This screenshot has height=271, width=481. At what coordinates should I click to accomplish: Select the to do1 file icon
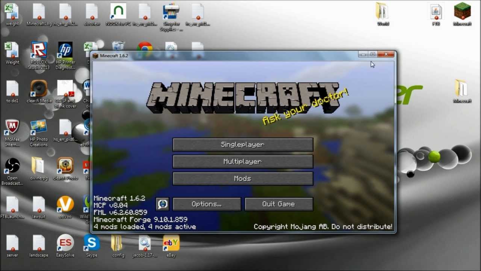pyautogui.click(x=12, y=91)
